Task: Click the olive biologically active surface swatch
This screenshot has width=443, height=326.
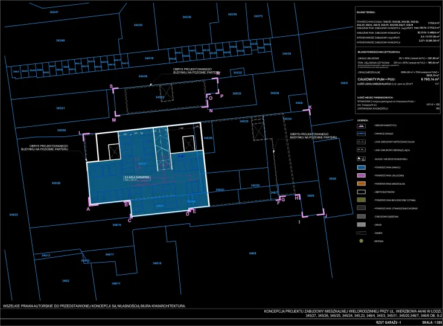Action: pos(362,199)
